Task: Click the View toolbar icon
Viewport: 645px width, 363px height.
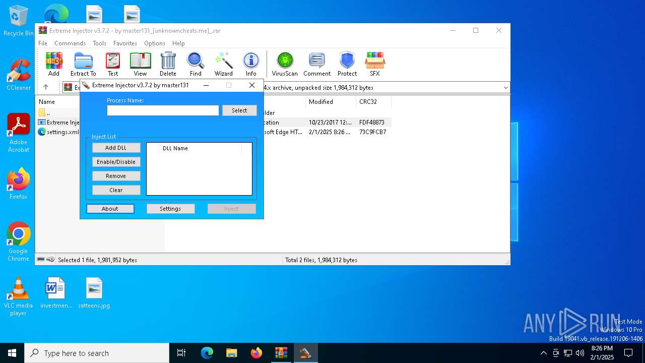Action: point(140,64)
